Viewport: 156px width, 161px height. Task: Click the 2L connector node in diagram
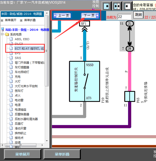point(129,23)
